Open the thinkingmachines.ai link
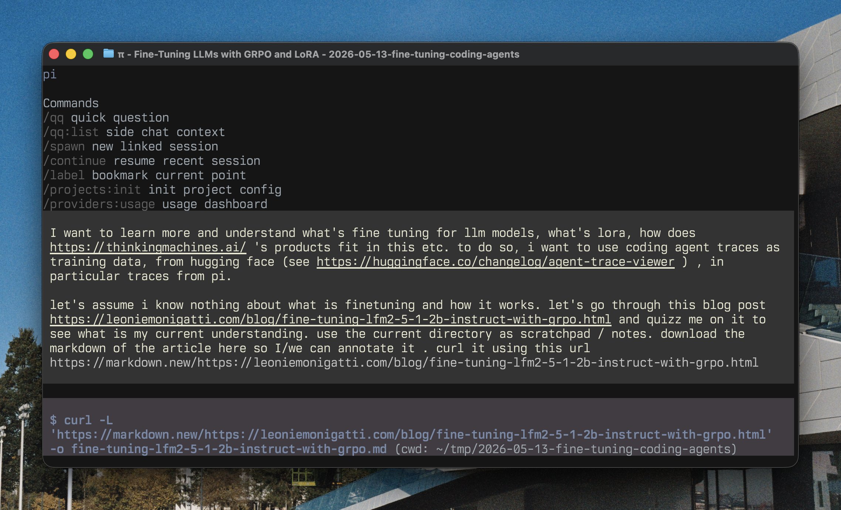Viewport: 841px width, 510px height. [x=148, y=247]
